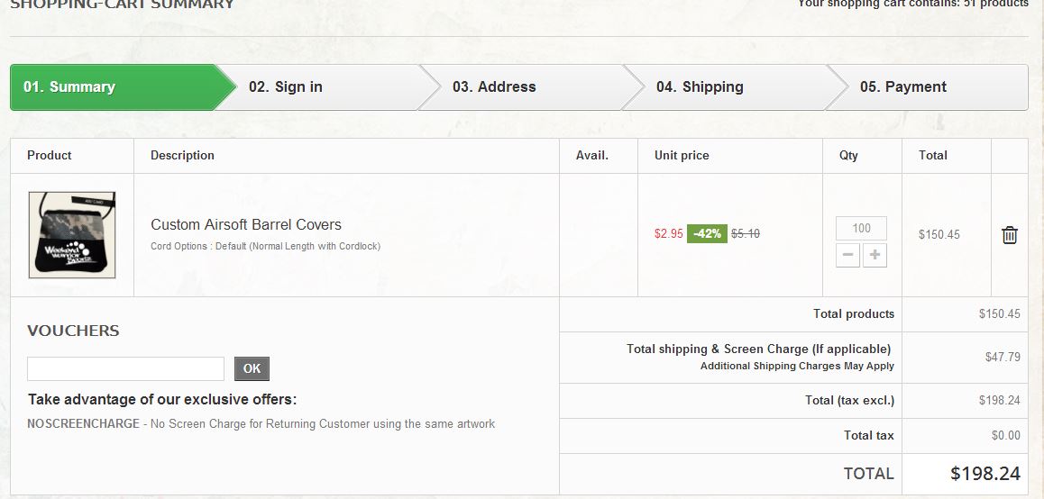Click the crossed-out $5.10 original price
Screen dimensions: 1044x499
click(x=745, y=233)
